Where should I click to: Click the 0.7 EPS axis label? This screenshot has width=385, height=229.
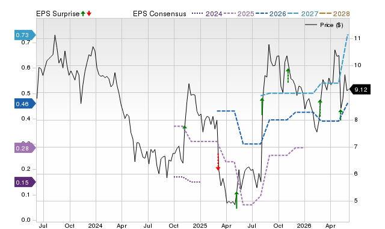point(26,43)
